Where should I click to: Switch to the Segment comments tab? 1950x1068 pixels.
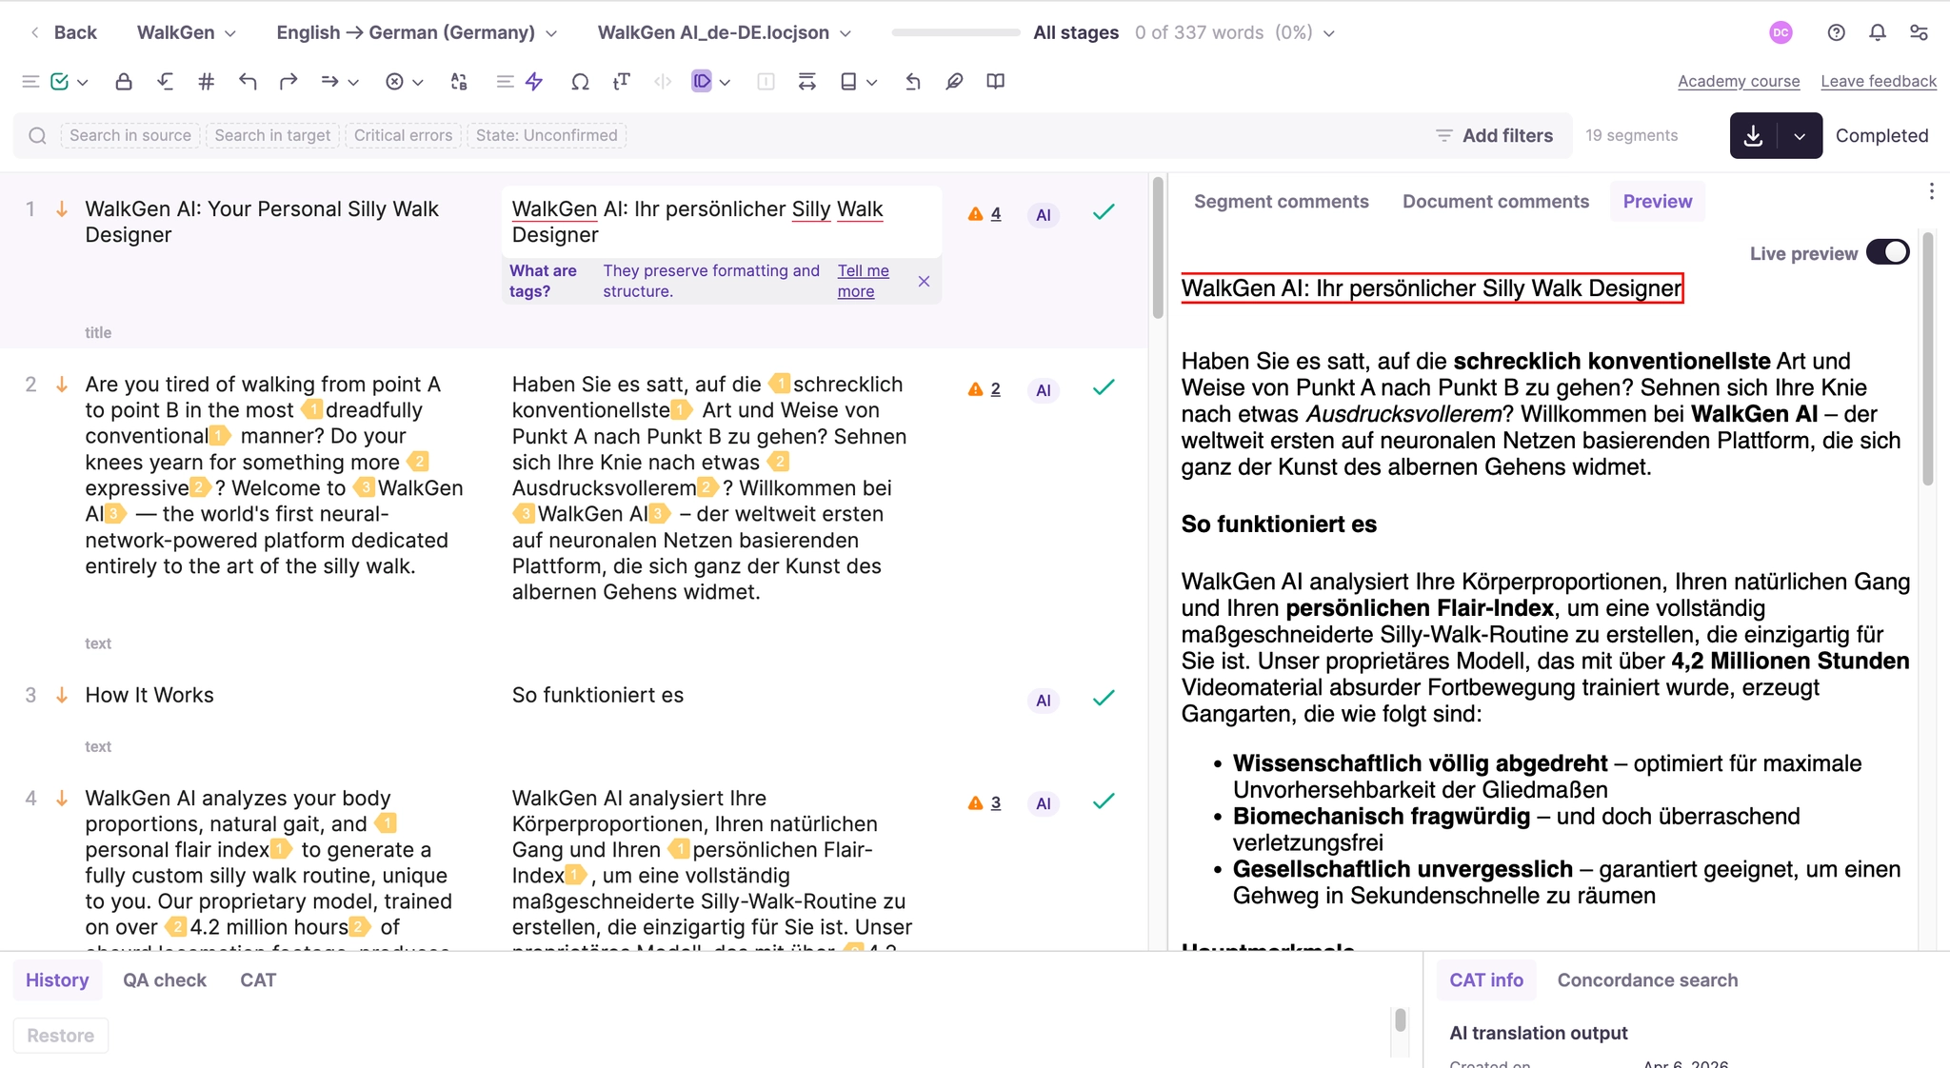1281,202
